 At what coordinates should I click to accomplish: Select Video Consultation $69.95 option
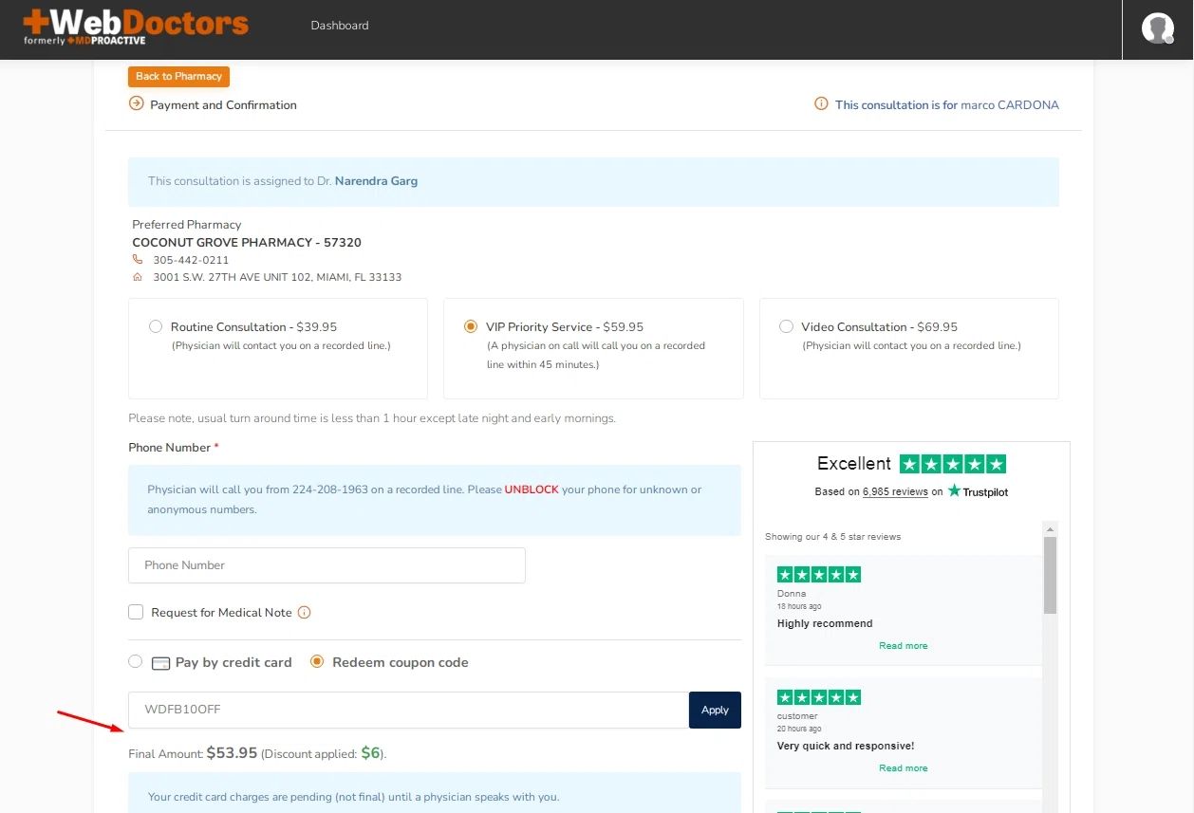pyautogui.click(x=786, y=326)
